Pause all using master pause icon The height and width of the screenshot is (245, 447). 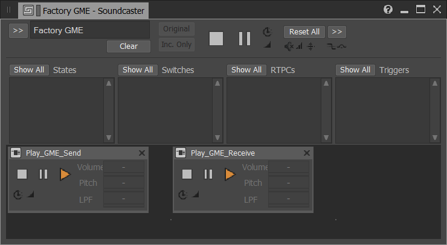pos(245,39)
